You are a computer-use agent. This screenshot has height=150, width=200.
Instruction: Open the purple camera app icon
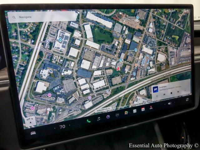[x=108, y=117]
